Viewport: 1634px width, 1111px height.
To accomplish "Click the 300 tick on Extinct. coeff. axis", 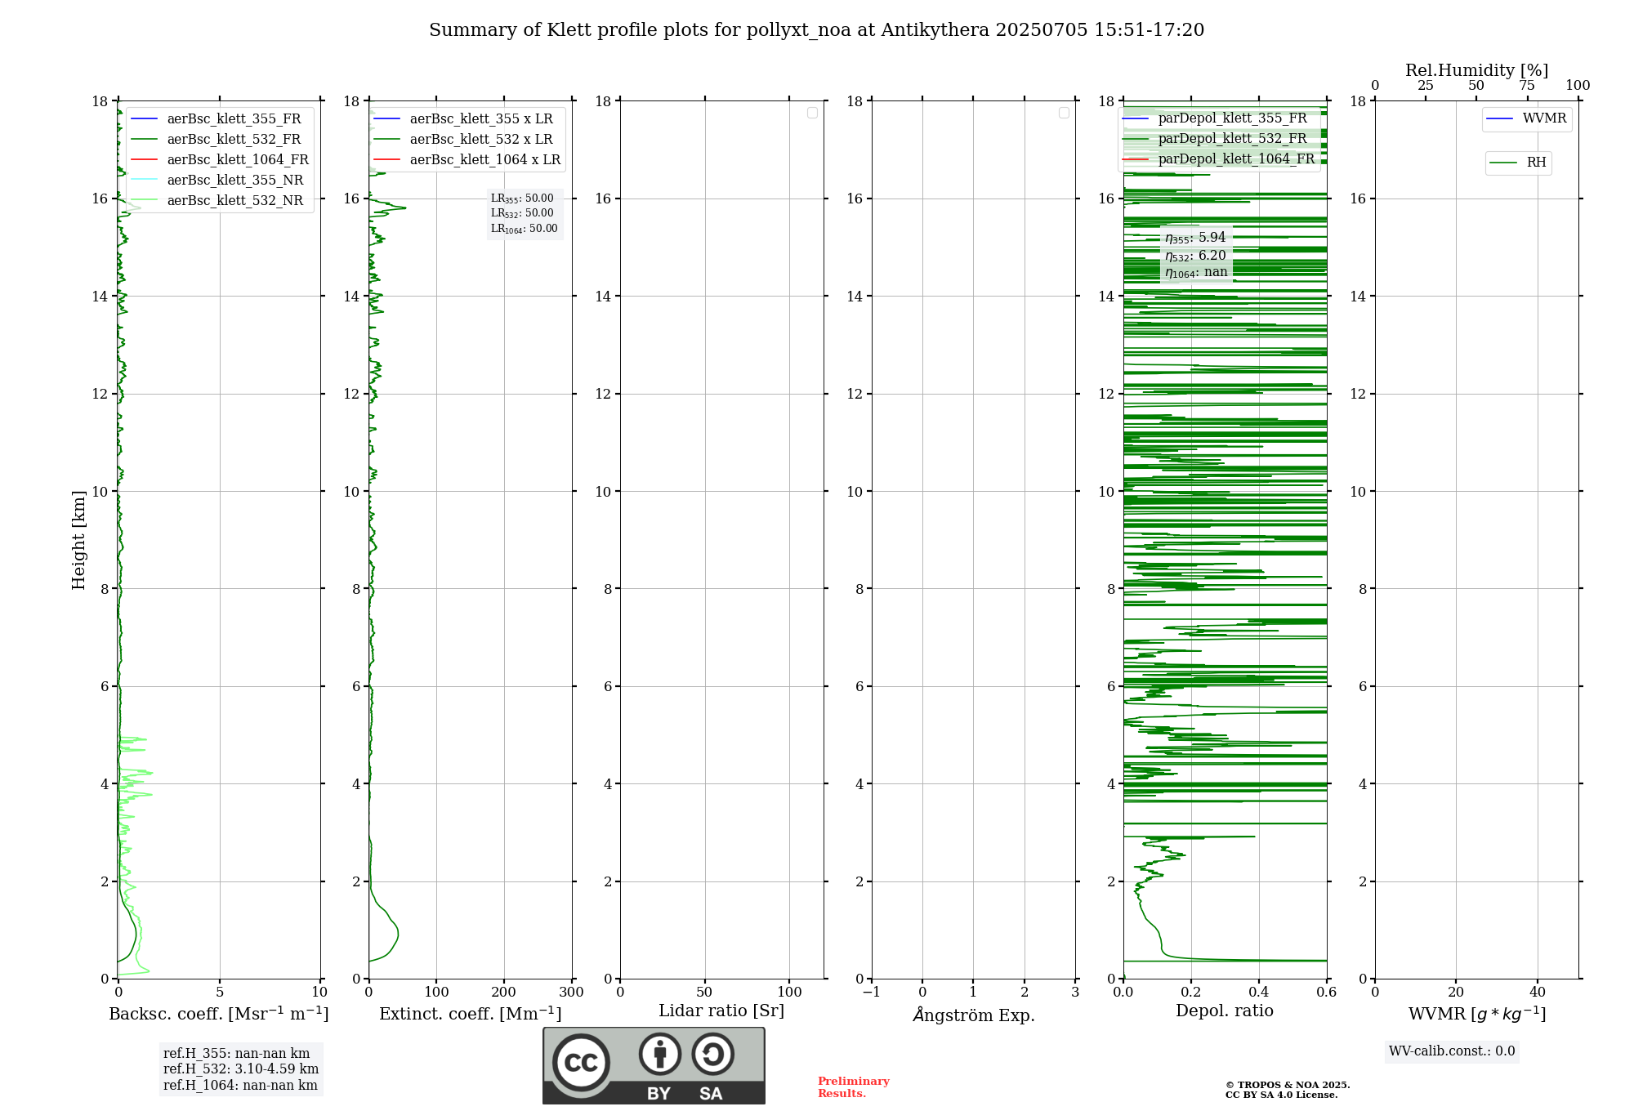I will click(572, 993).
